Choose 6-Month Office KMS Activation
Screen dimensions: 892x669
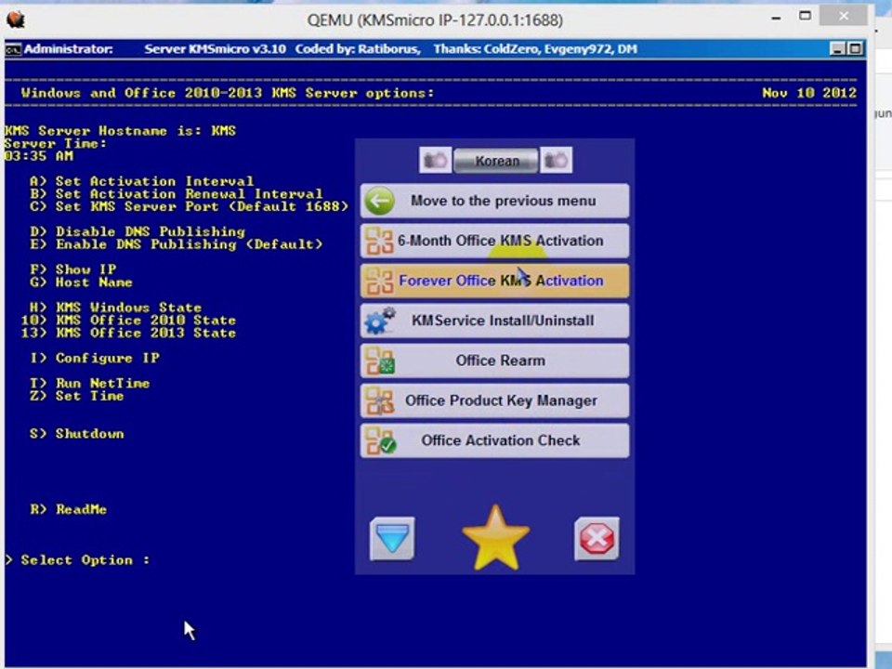coord(495,241)
